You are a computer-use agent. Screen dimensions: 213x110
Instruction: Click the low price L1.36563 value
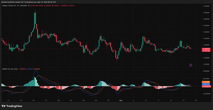point(48,6)
